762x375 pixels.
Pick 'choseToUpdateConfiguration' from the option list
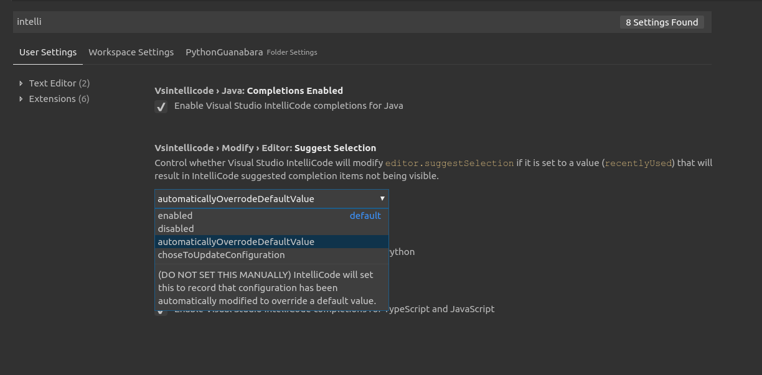[x=271, y=255]
